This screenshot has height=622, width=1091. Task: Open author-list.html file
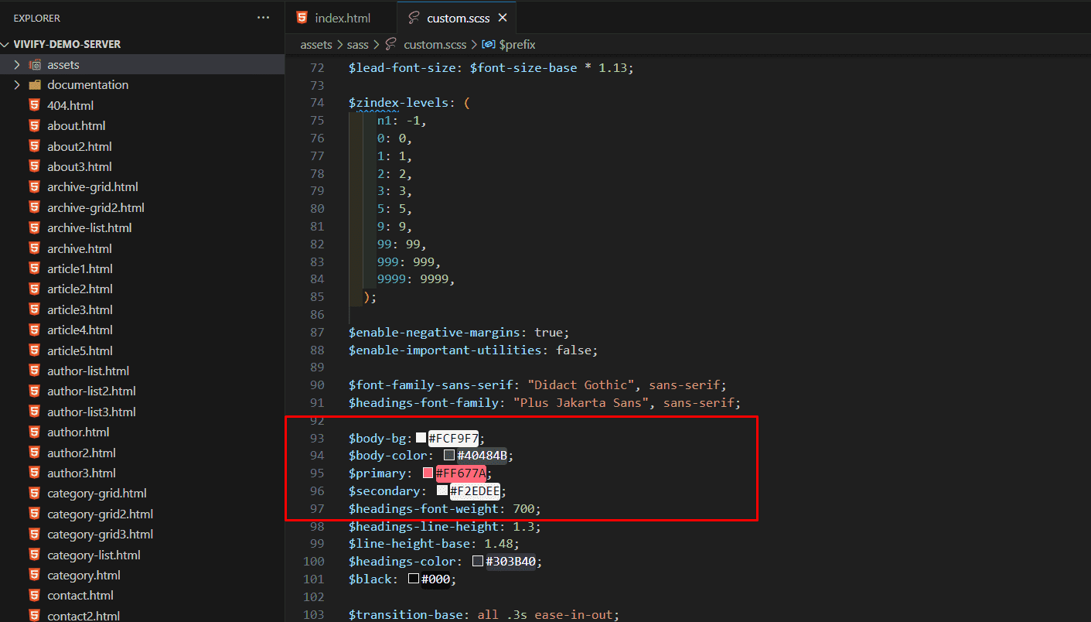[x=88, y=371]
